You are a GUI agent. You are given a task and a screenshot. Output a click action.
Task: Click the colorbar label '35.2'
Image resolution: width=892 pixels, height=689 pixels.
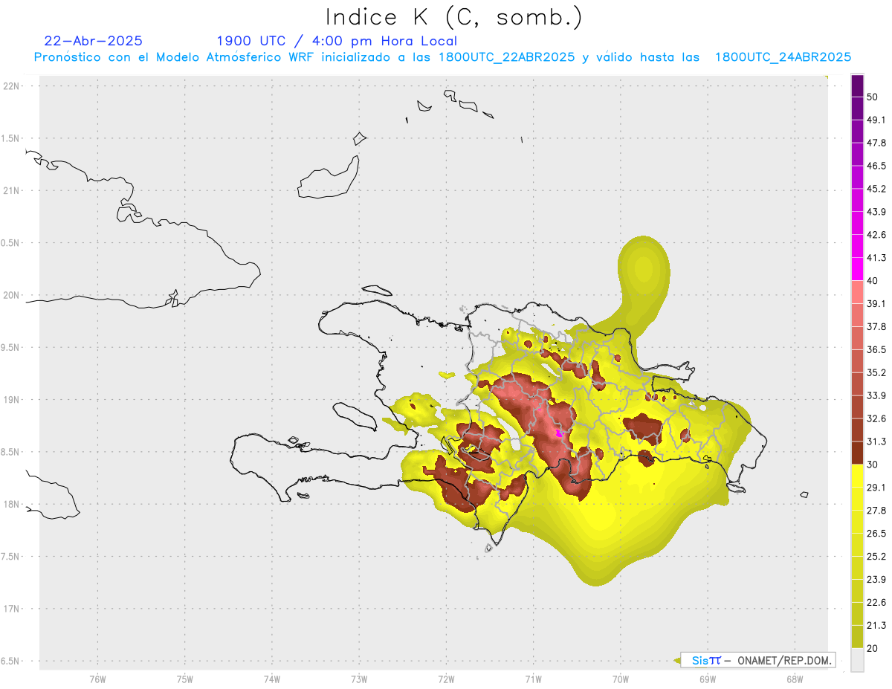[876, 372]
